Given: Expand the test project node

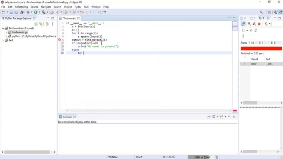Looking at the screenshot, I should [x=3, y=40].
